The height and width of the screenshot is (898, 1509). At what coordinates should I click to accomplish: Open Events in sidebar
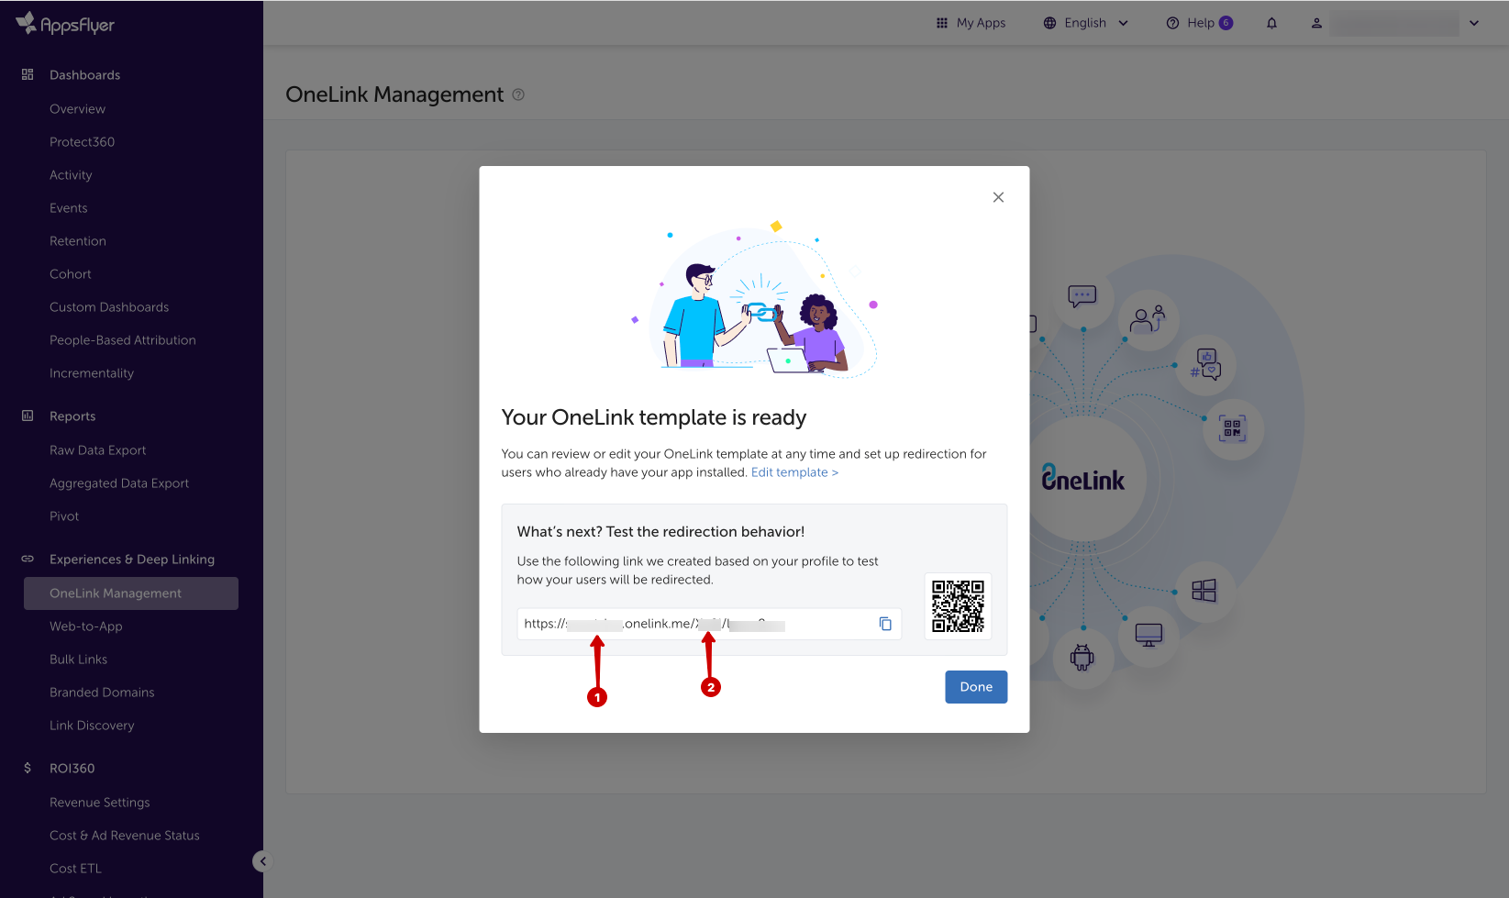click(x=68, y=207)
